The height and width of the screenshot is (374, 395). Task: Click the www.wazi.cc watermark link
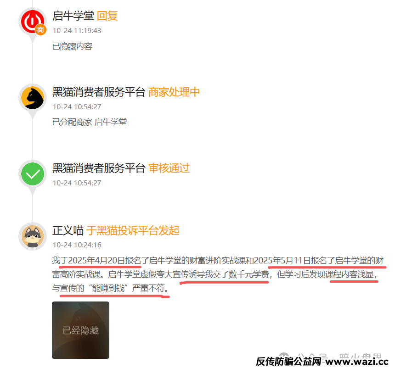click(357, 362)
